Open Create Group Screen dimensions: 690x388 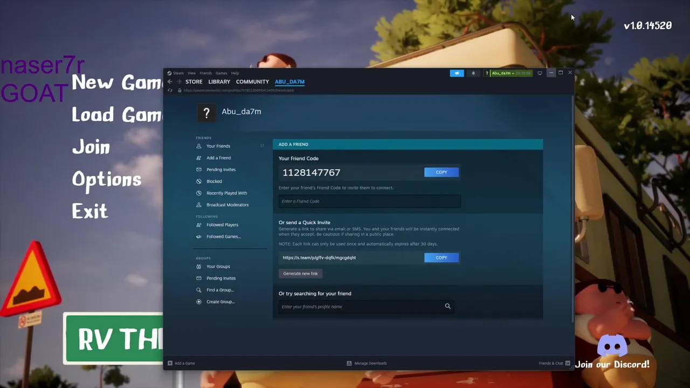[220, 302]
